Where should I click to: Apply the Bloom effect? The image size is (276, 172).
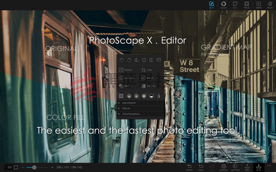click(147, 78)
